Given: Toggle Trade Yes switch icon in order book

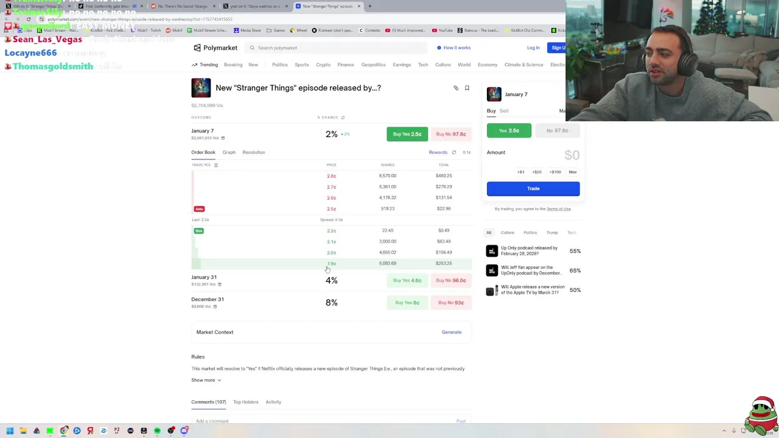Looking at the screenshot, I should 215,165.
